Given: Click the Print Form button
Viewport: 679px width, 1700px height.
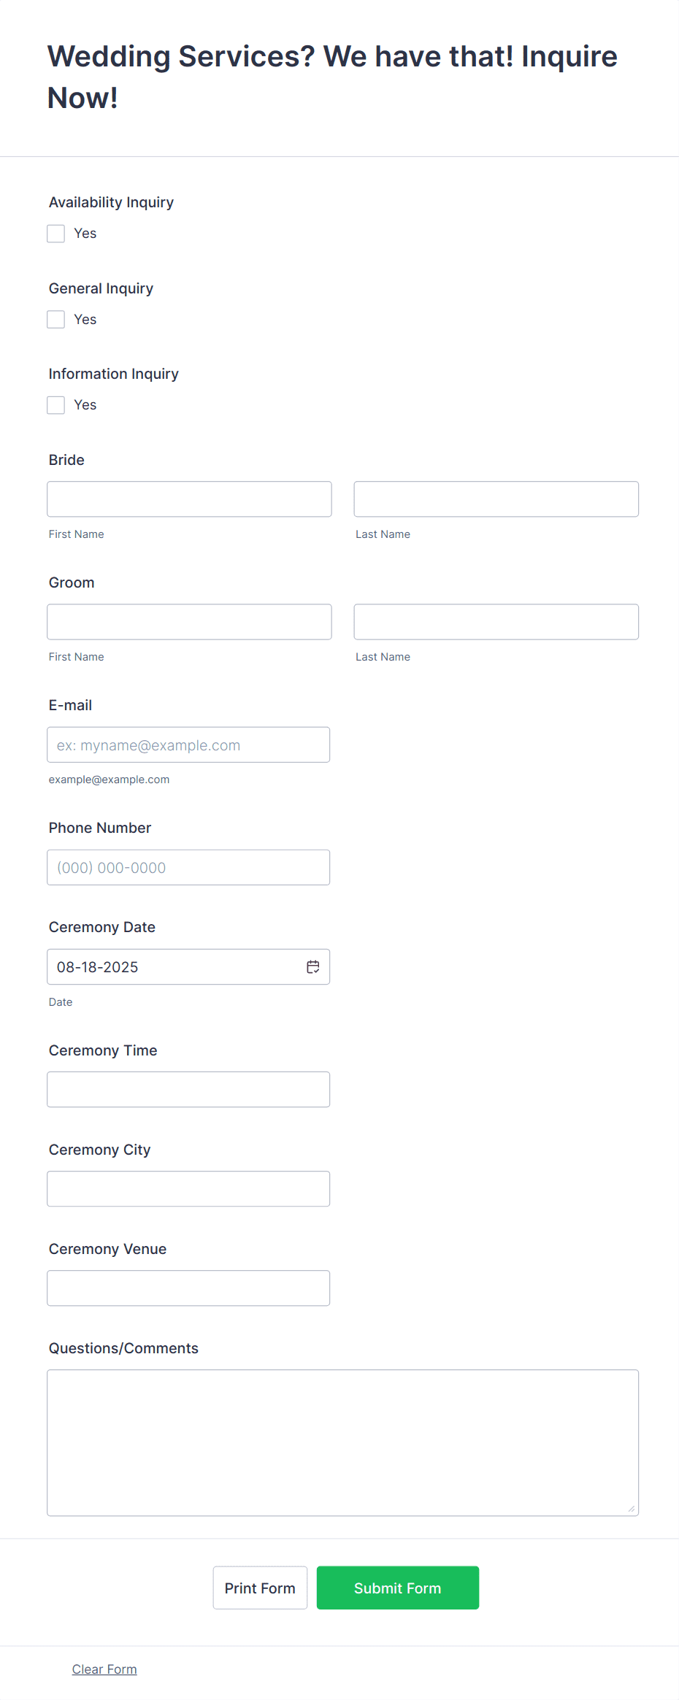Looking at the screenshot, I should pos(260,1588).
